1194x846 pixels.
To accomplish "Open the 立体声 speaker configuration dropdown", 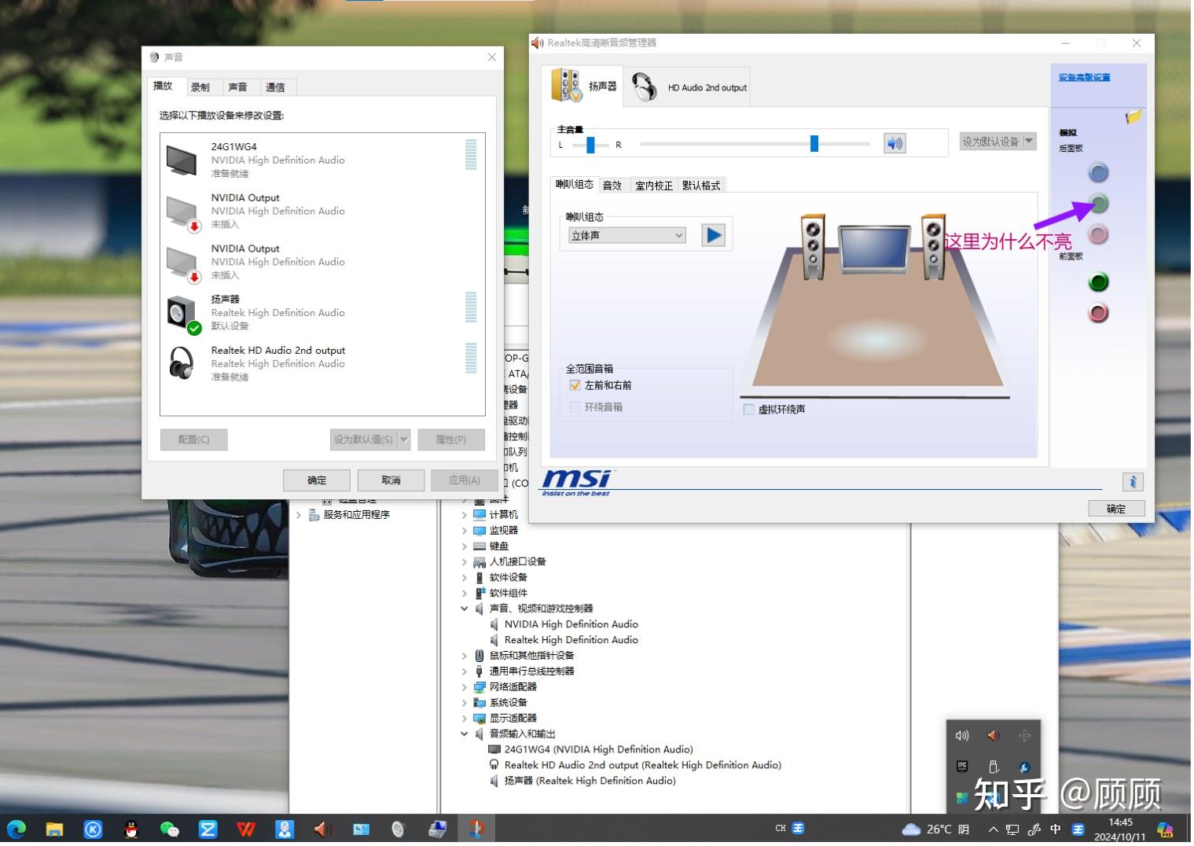I will click(x=627, y=235).
